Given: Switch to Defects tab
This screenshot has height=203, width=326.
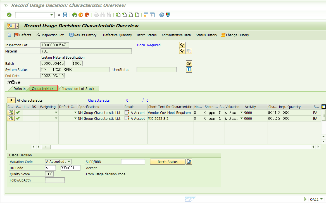Looking at the screenshot, I should pos(20,89).
